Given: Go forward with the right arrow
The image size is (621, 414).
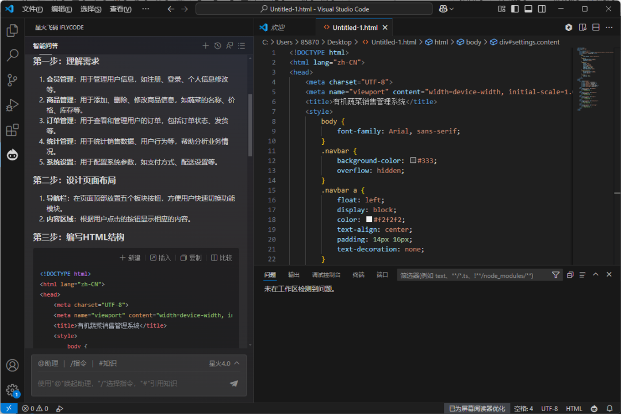Looking at the screenshot, I should [185, 9].
